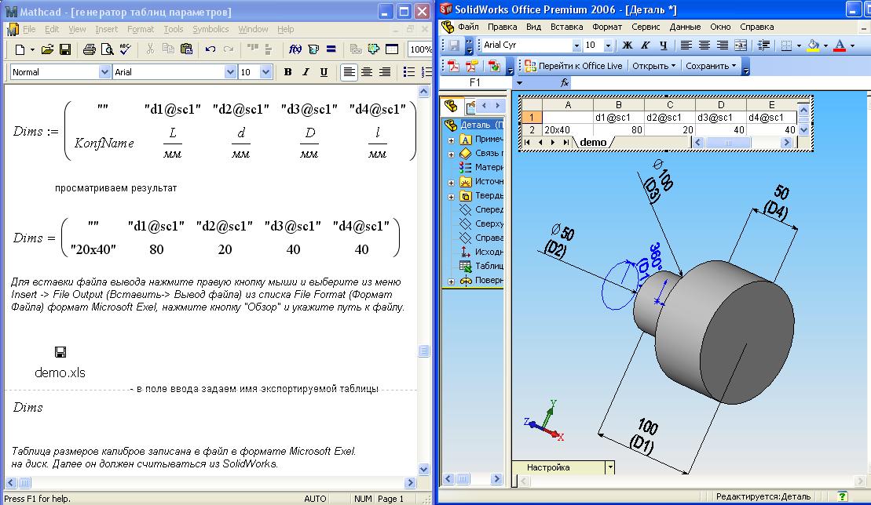
Task: Click the Merge and Center icon in Excel toolbar
Action: click(741, 45)
